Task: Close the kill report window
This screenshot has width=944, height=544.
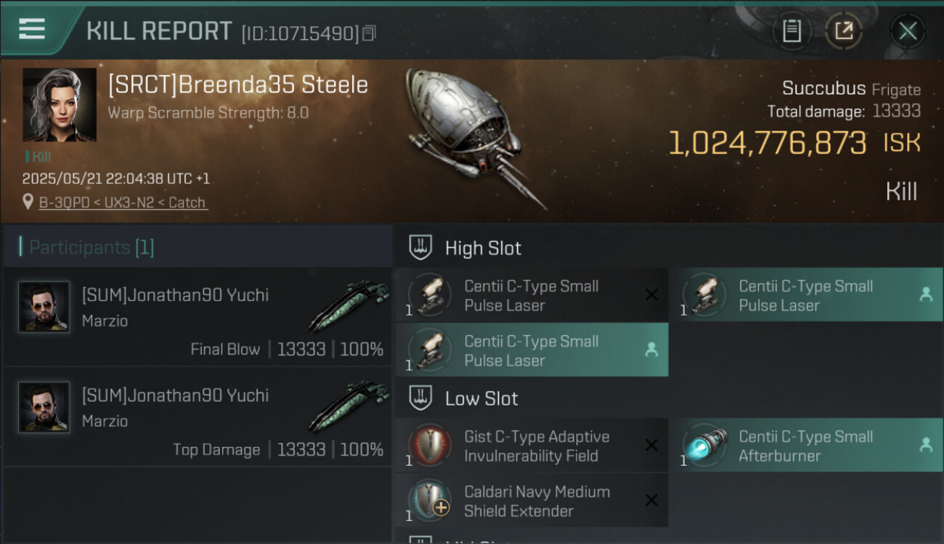Action: tap(907, 30)
